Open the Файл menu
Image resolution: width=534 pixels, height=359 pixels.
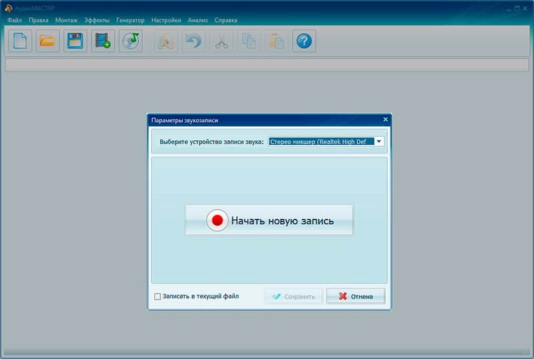pos(15,20)
